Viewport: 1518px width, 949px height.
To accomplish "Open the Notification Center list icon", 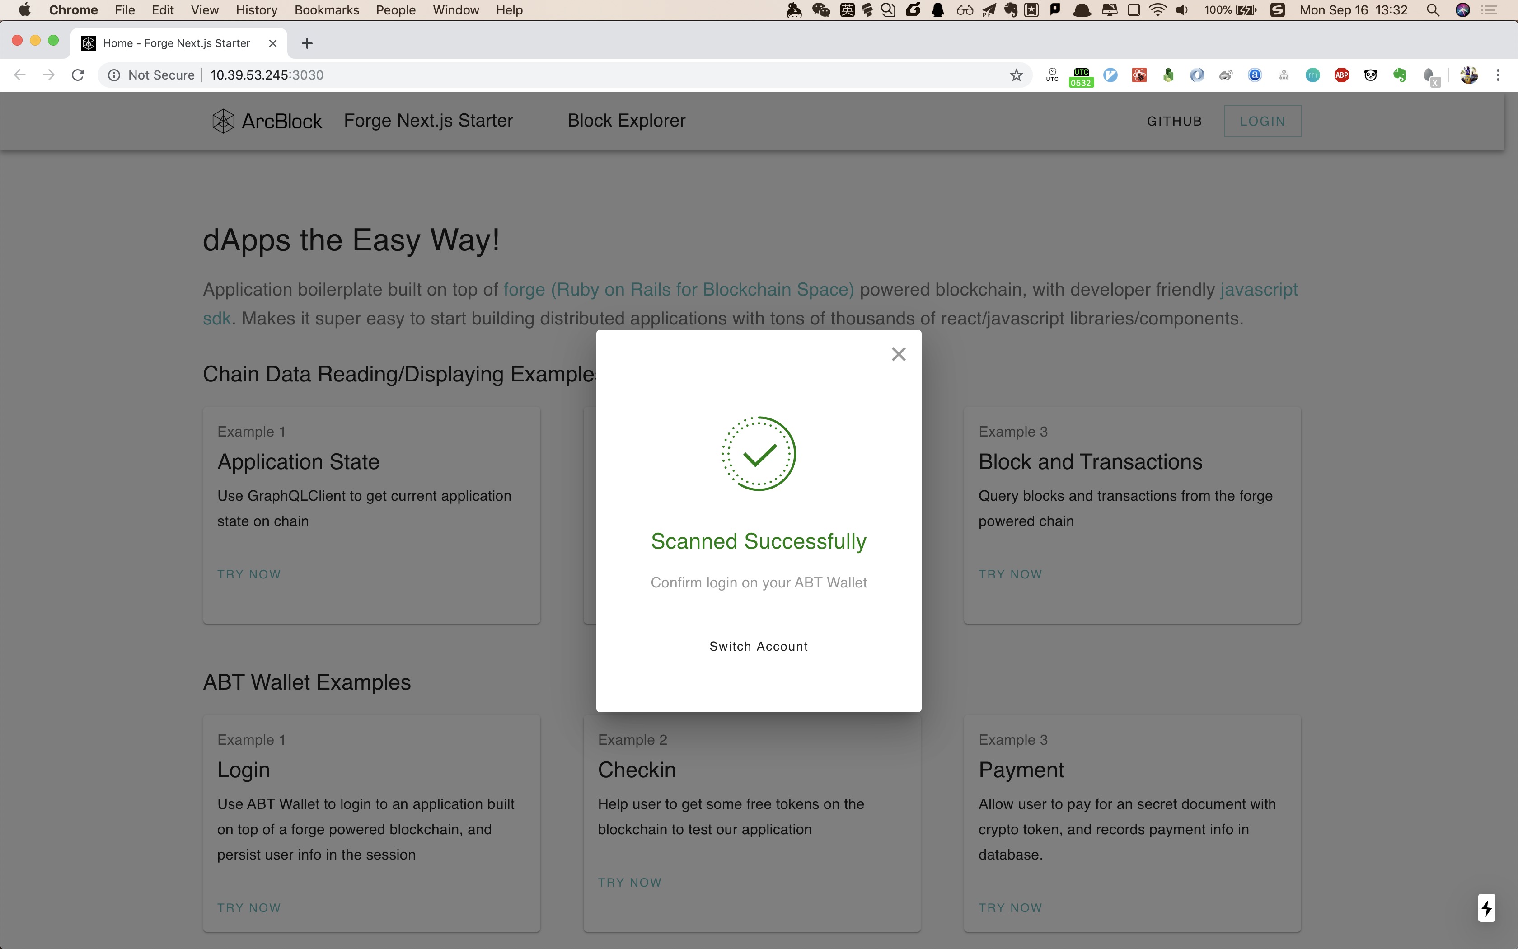I will point(1489,10).
